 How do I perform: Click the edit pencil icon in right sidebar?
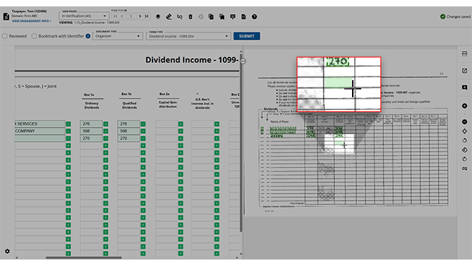click(464, 70)
